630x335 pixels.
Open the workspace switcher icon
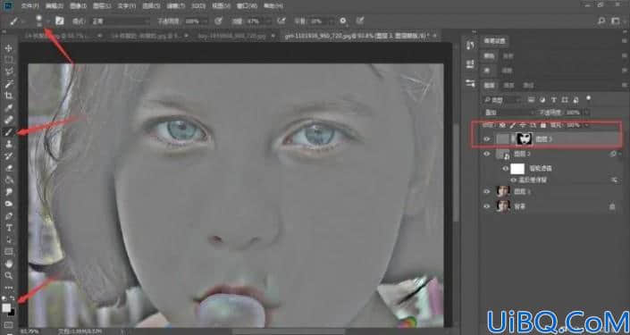point(616,21)
